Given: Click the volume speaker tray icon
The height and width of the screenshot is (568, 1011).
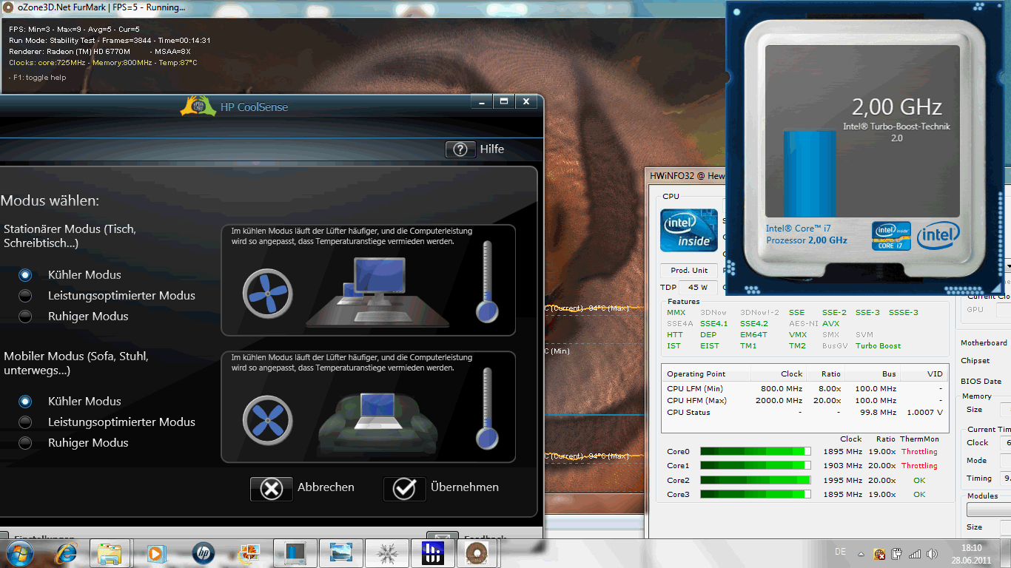Looking at the screenshot, I should 933,553.
